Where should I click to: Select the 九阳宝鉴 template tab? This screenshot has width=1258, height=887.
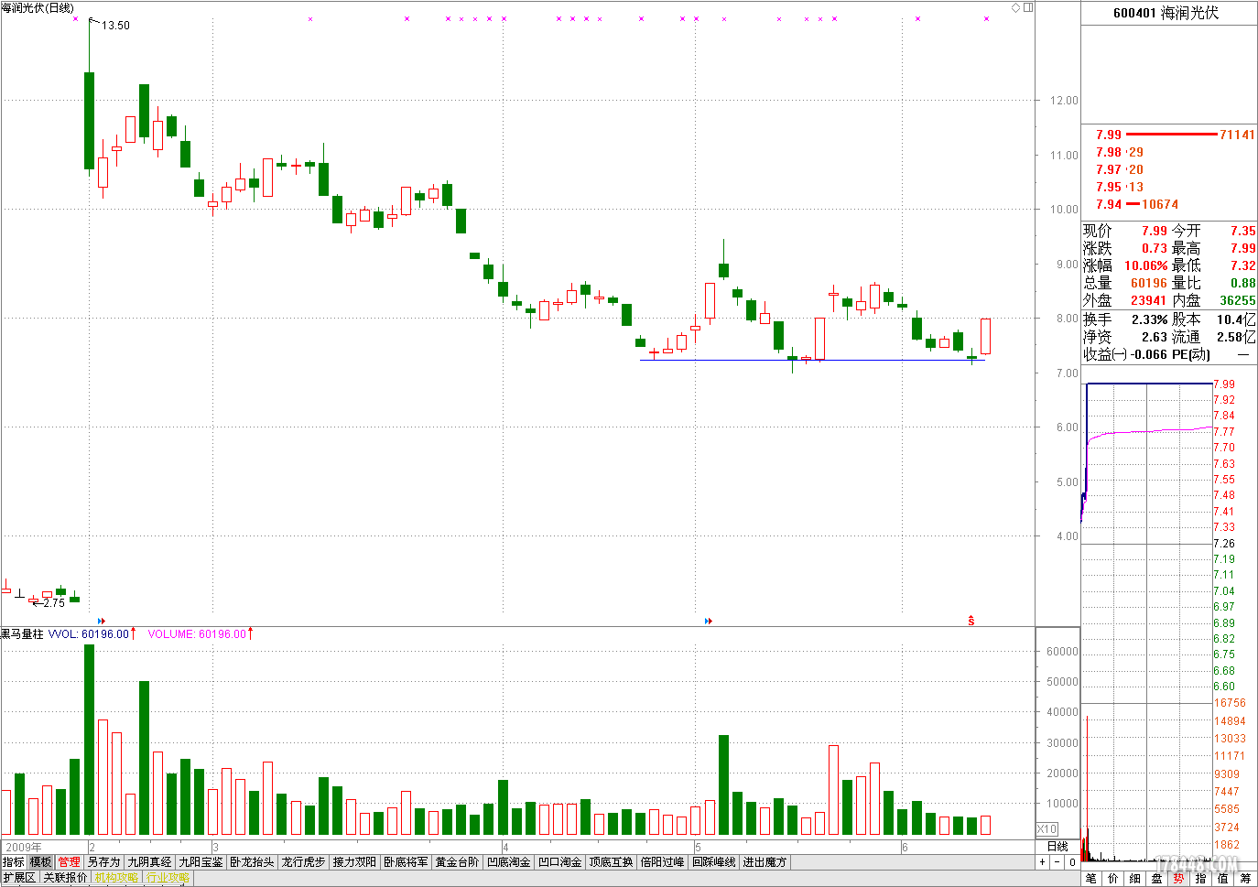[201, 862]
